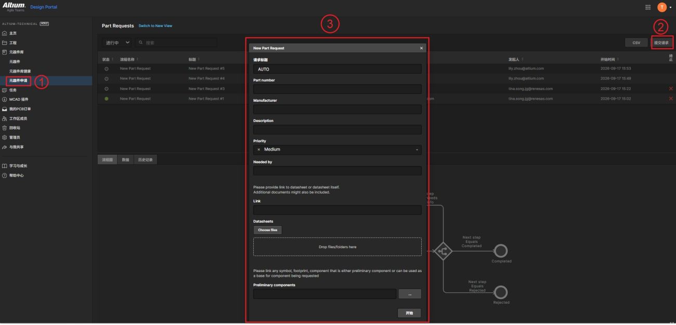This screenshot has width=676, height=325.
Task: Open 管理员 settings in the sidebar
Action: coord(16,137)
